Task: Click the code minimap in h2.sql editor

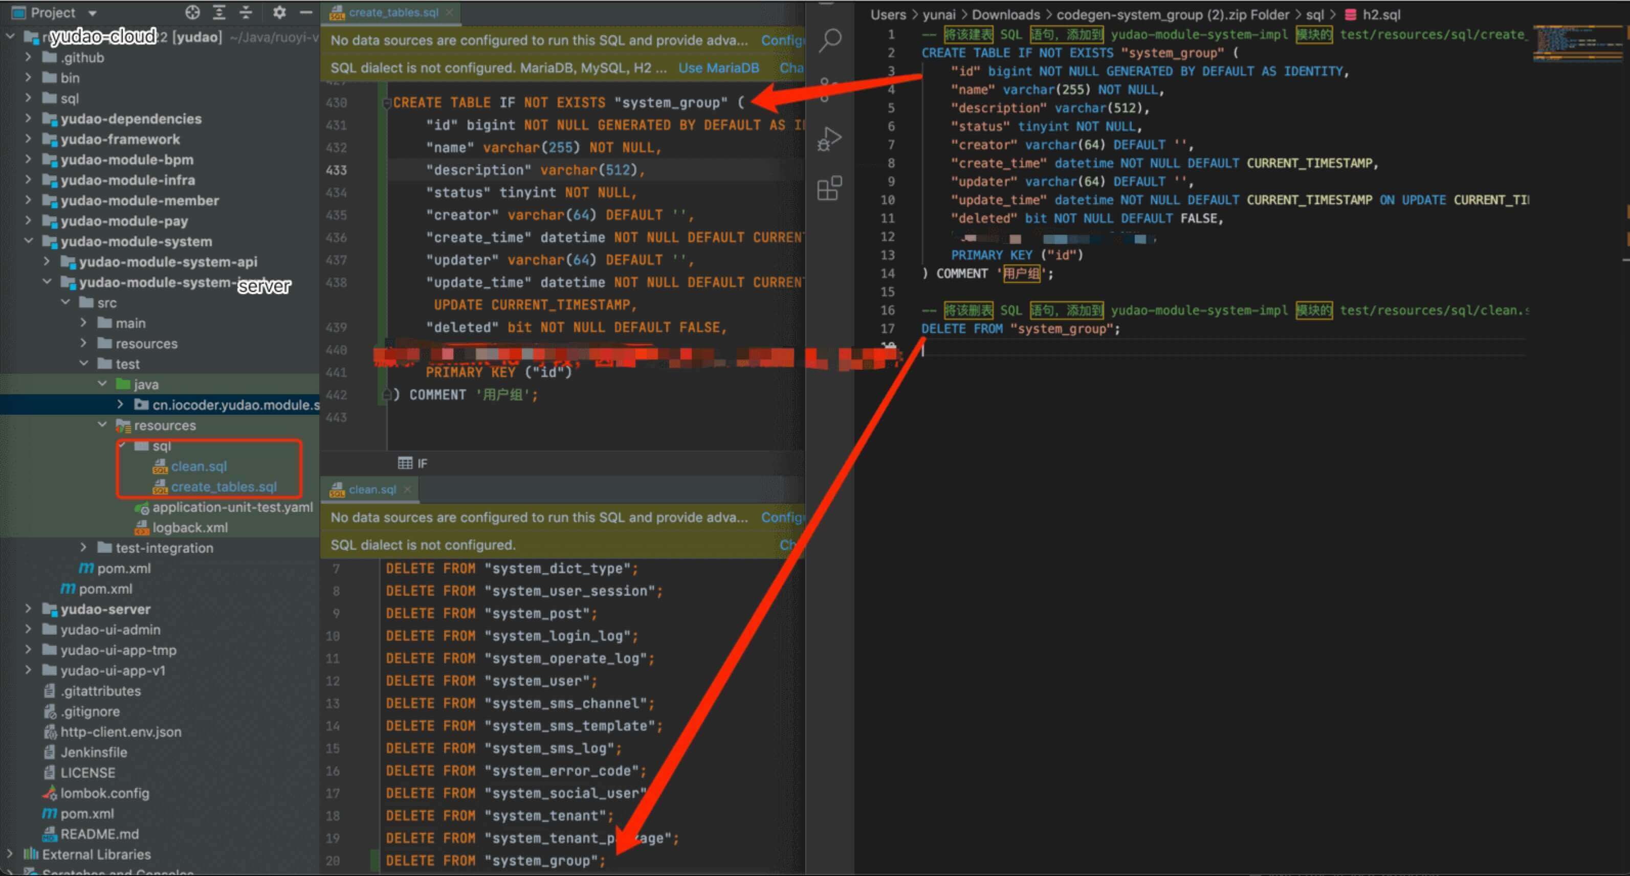Action: point(1576,43)
